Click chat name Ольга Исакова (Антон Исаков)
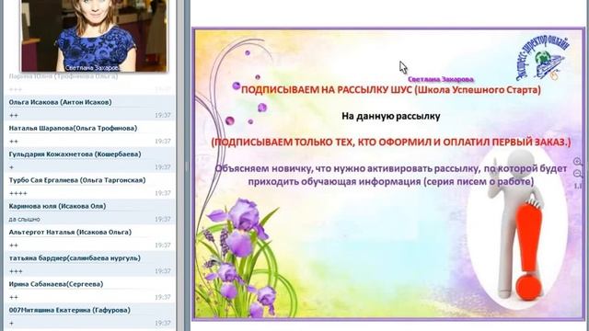Image resolution: width=589 pixels, height=331 pixels. click(x=60, y=102)
